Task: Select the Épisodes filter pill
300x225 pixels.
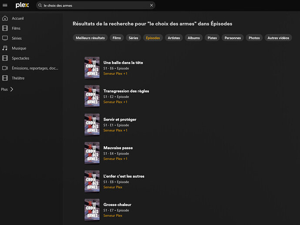Action: coord(153,38)
